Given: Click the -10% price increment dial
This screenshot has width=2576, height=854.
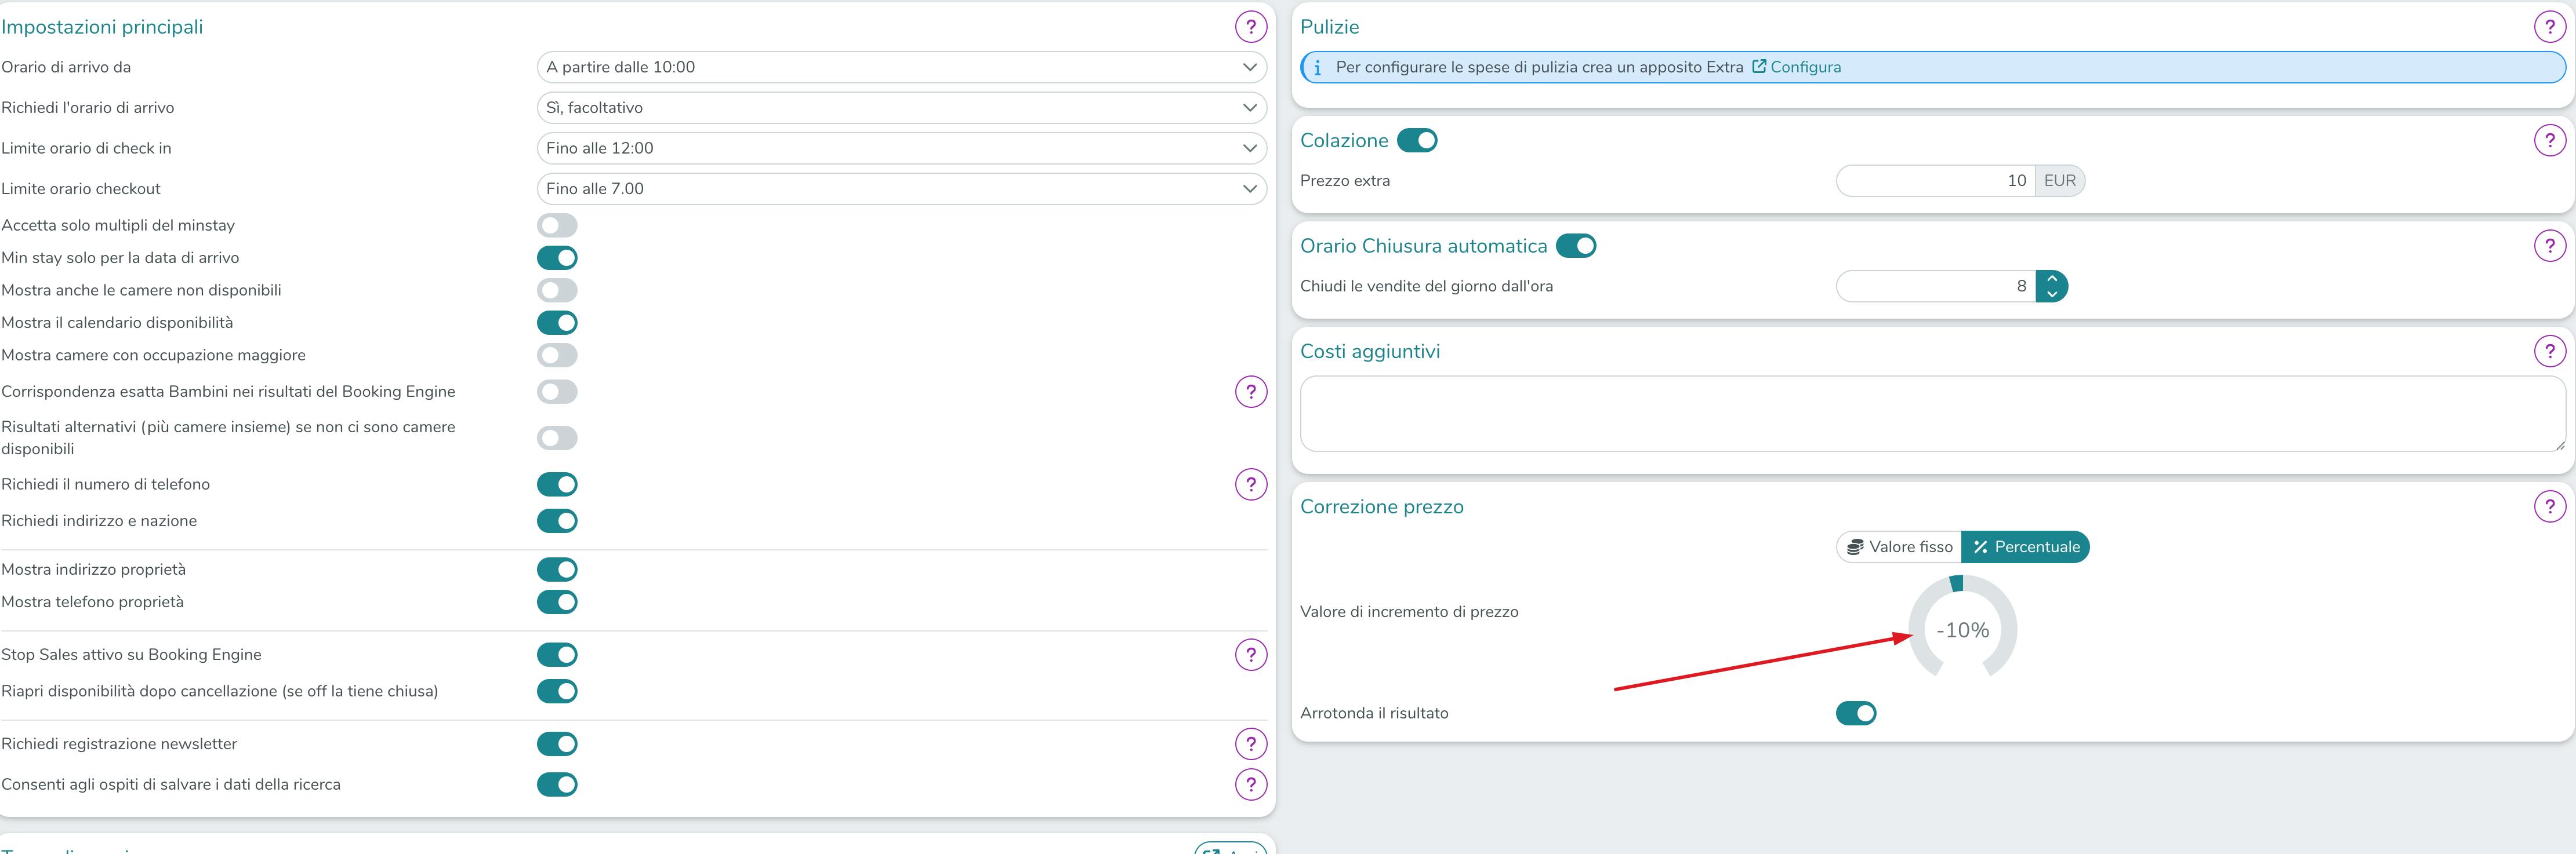Looking at the screenshot, I should pyautogui.click(x=1962, y=630).
